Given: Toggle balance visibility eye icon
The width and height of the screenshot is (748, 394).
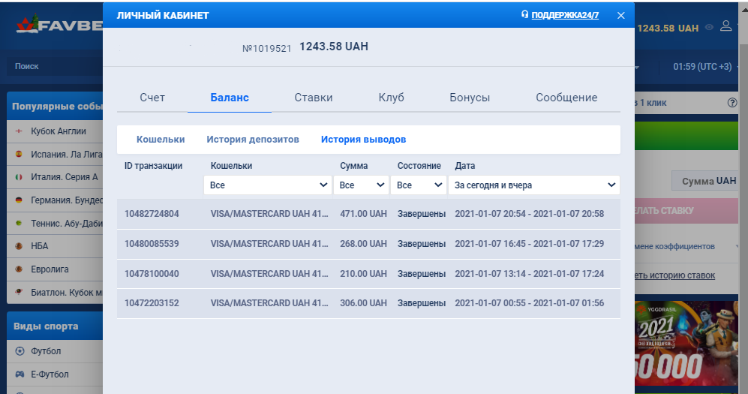Looking at the screenshot, I should point(708,28).
